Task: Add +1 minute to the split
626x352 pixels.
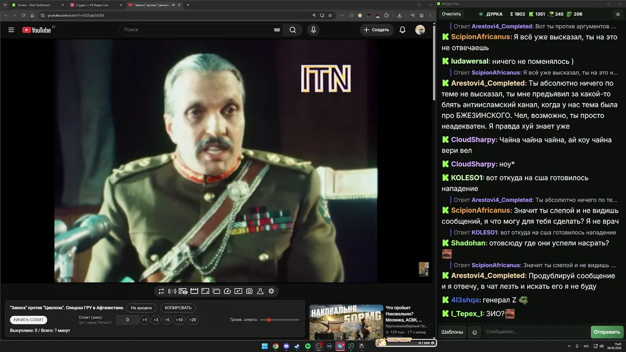Action: 145,320
